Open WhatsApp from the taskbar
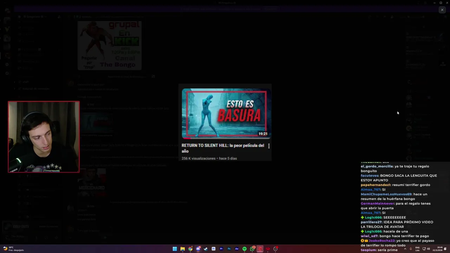 [252, 249]
